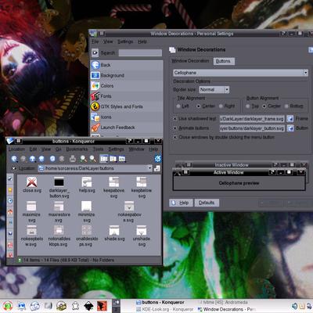
Task: Click the darklayer_frame.svg path field
Action: tap(252, 119)
